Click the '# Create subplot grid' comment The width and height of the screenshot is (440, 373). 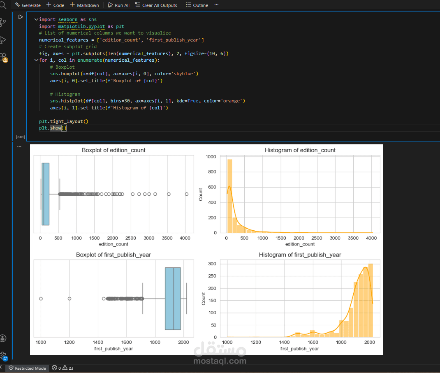68,46
